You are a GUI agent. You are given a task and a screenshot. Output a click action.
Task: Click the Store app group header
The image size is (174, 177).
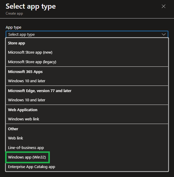16,43
